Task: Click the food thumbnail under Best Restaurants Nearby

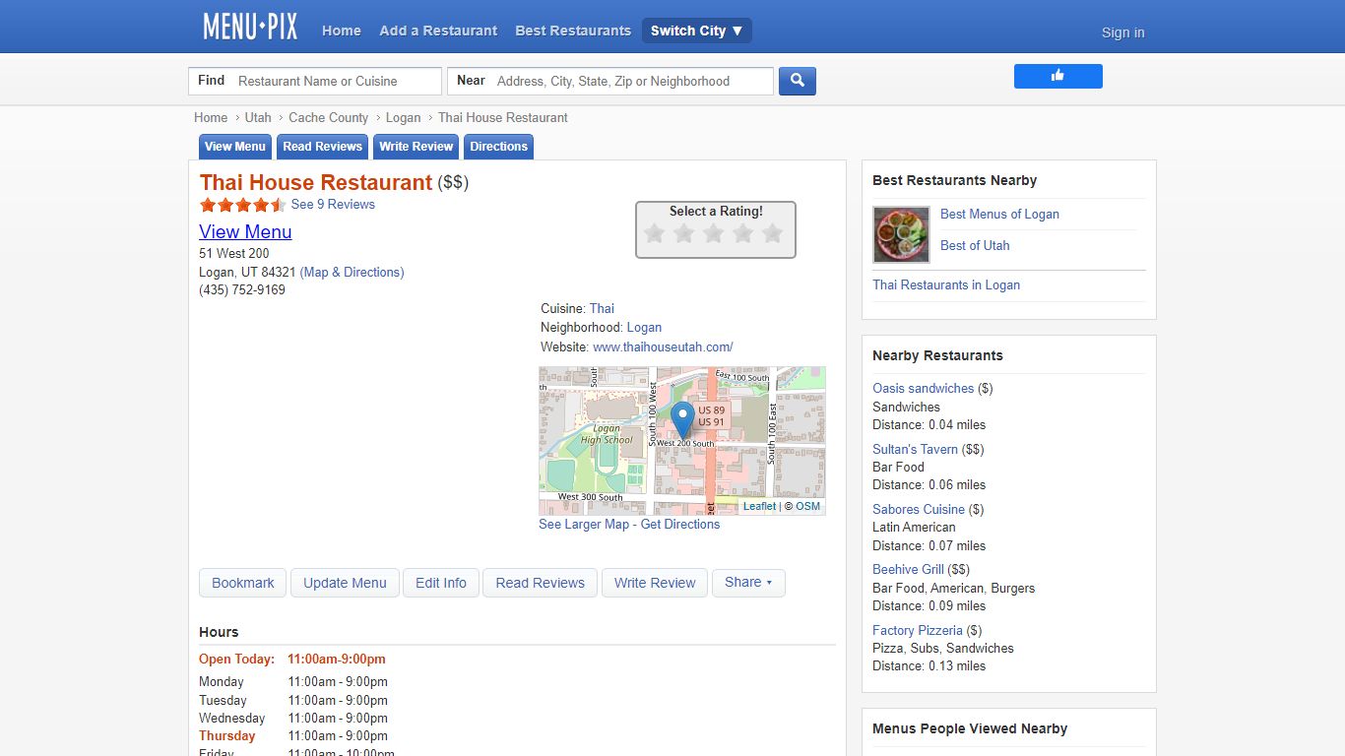Action: [x=901, y=234]
